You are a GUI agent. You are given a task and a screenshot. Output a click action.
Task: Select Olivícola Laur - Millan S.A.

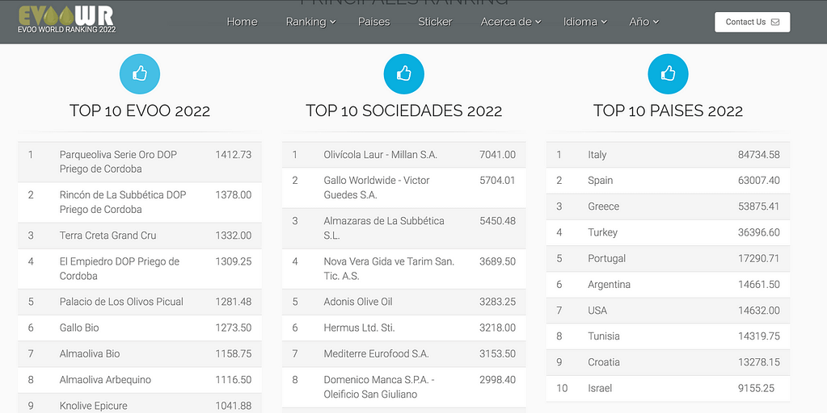point(380,155)
